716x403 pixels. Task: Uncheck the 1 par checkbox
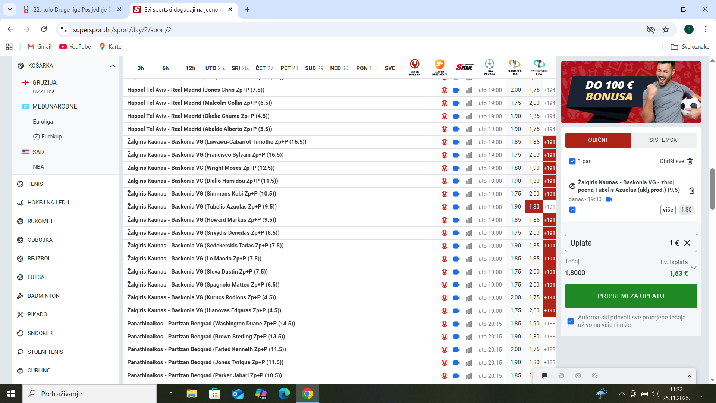pos(572,161)
